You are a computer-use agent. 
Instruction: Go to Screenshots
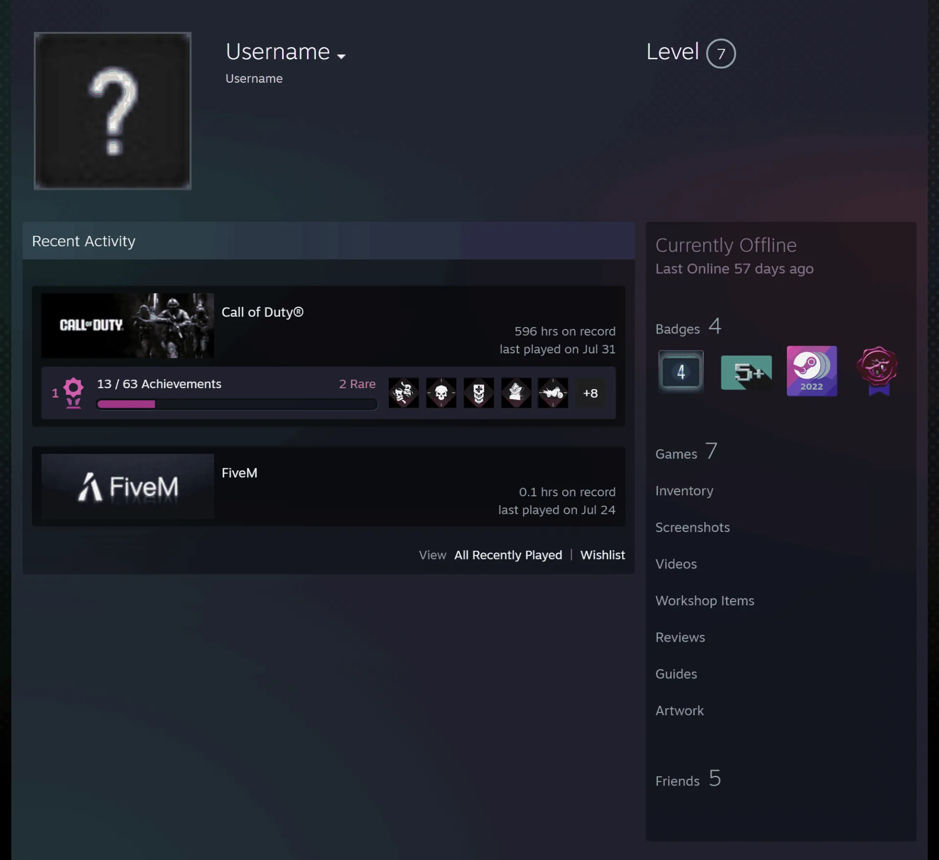[x=693, y=527]
